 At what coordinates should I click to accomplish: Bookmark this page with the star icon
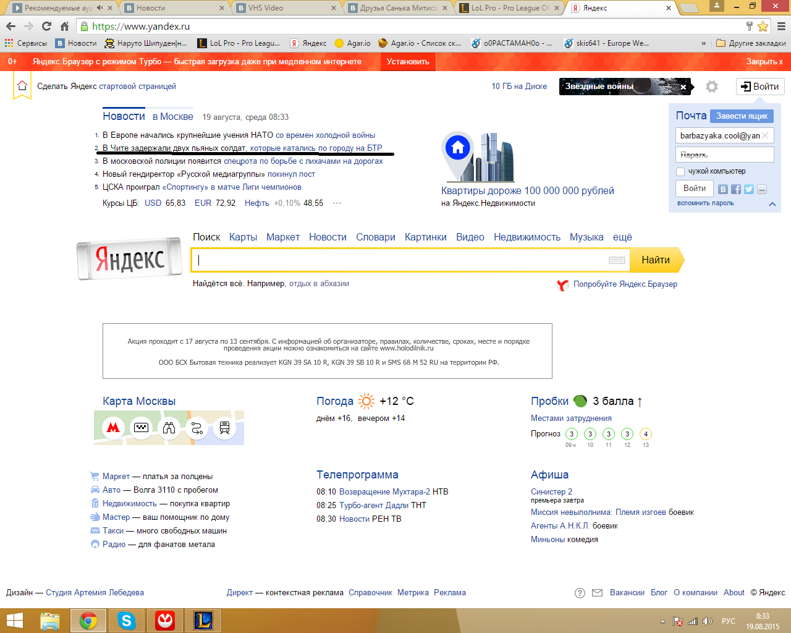[x=763, y=26]
